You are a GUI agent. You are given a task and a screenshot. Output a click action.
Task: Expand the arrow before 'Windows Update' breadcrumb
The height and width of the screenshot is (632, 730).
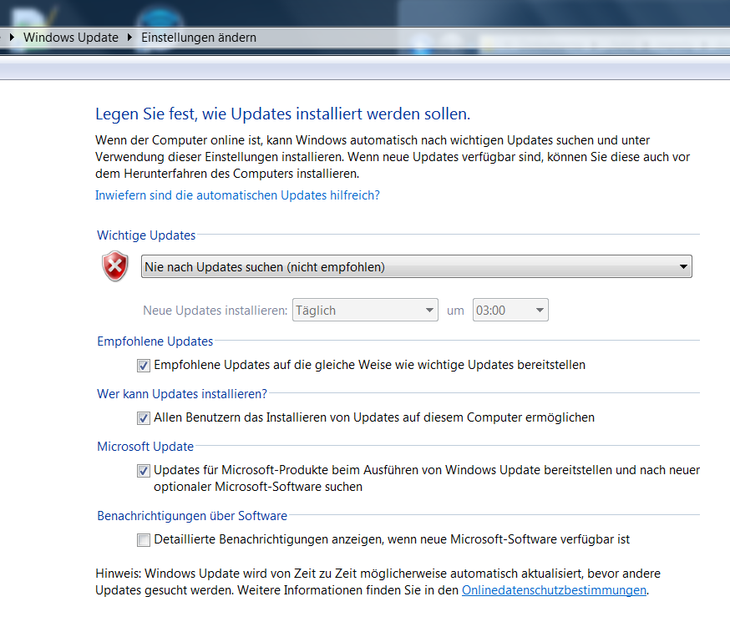tap(13, 38)
